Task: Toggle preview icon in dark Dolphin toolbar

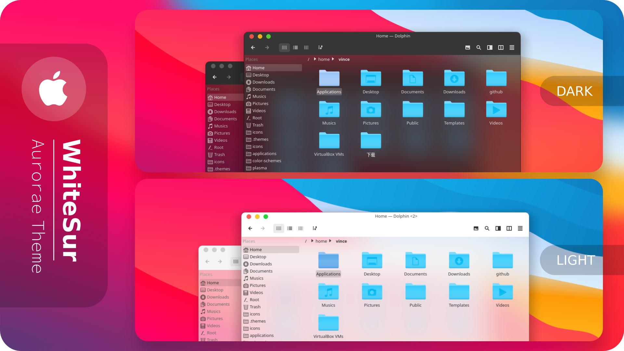Action: pos(468,47)
